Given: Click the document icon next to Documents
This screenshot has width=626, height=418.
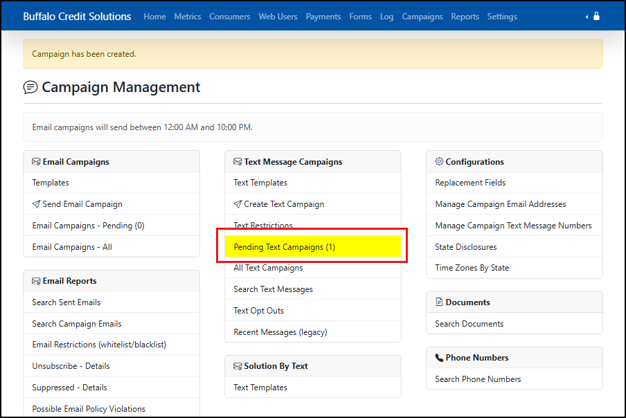Looking at the screenshot, I should tap(439, 302).
